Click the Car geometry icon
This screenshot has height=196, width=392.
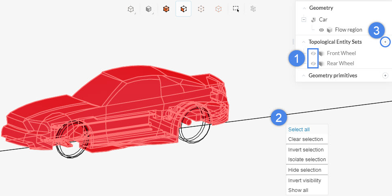coord(313,19)
